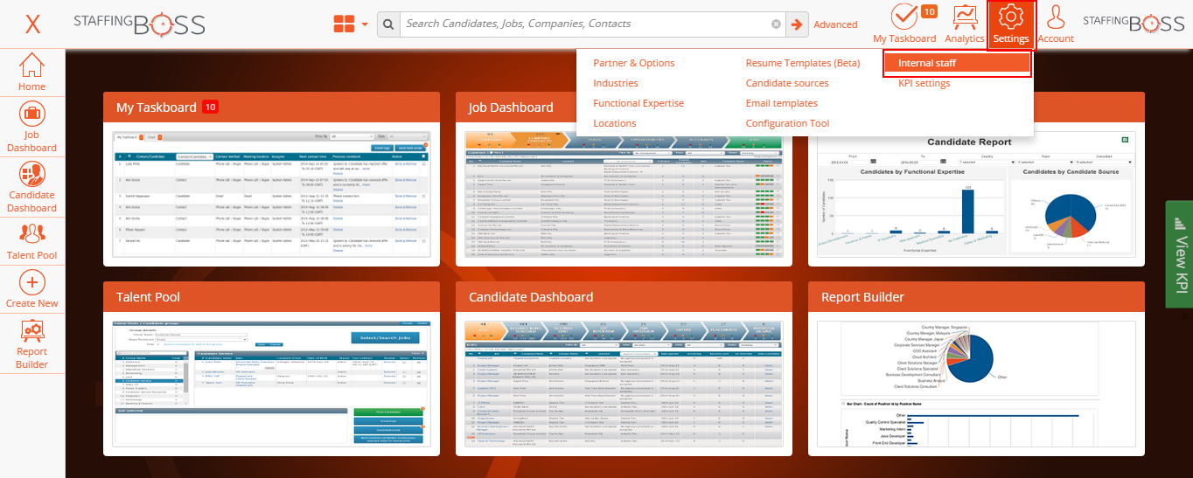Open Advanced search link

[835, 24]
